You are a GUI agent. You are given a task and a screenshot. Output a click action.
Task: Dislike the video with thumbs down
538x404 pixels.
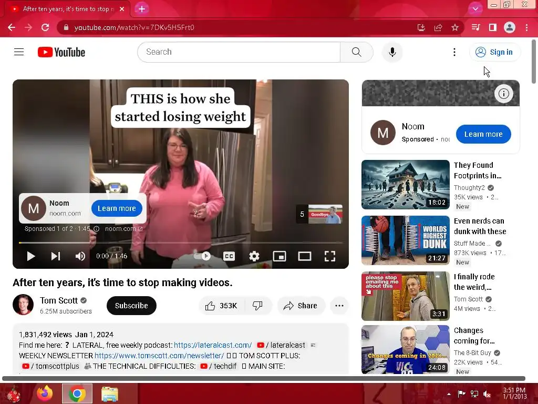257,306
